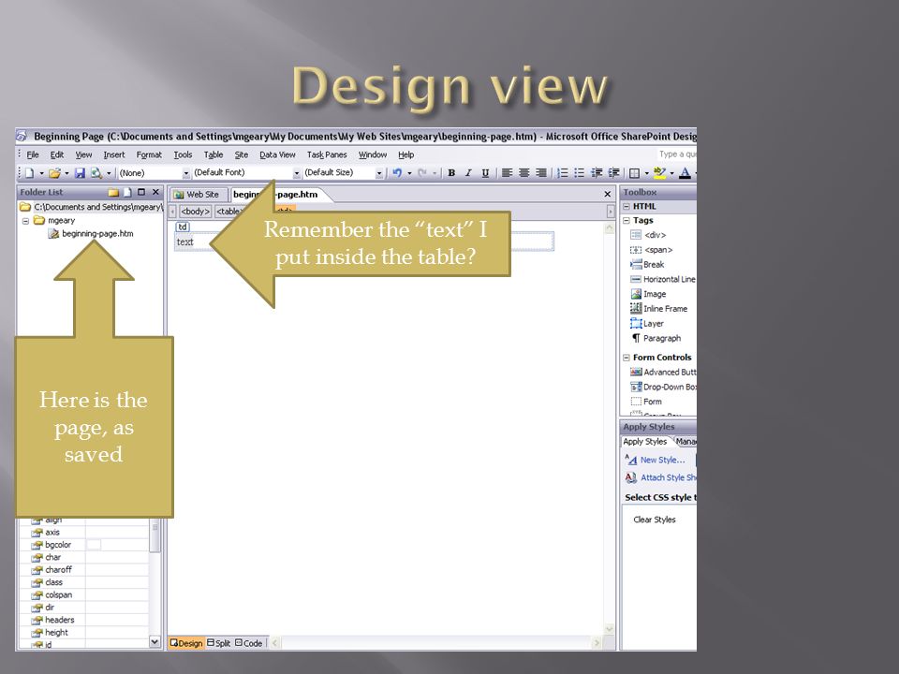Collapse the HTML toolbox section
The width and height of the screenshot is (899, 674).
point(626,206)
